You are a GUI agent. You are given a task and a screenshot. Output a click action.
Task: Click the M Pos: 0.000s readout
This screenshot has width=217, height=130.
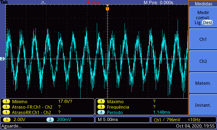coord(158,2)
